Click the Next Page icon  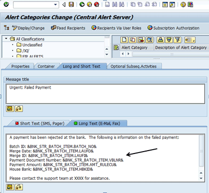pyautogui.click(x=147, y=4)
